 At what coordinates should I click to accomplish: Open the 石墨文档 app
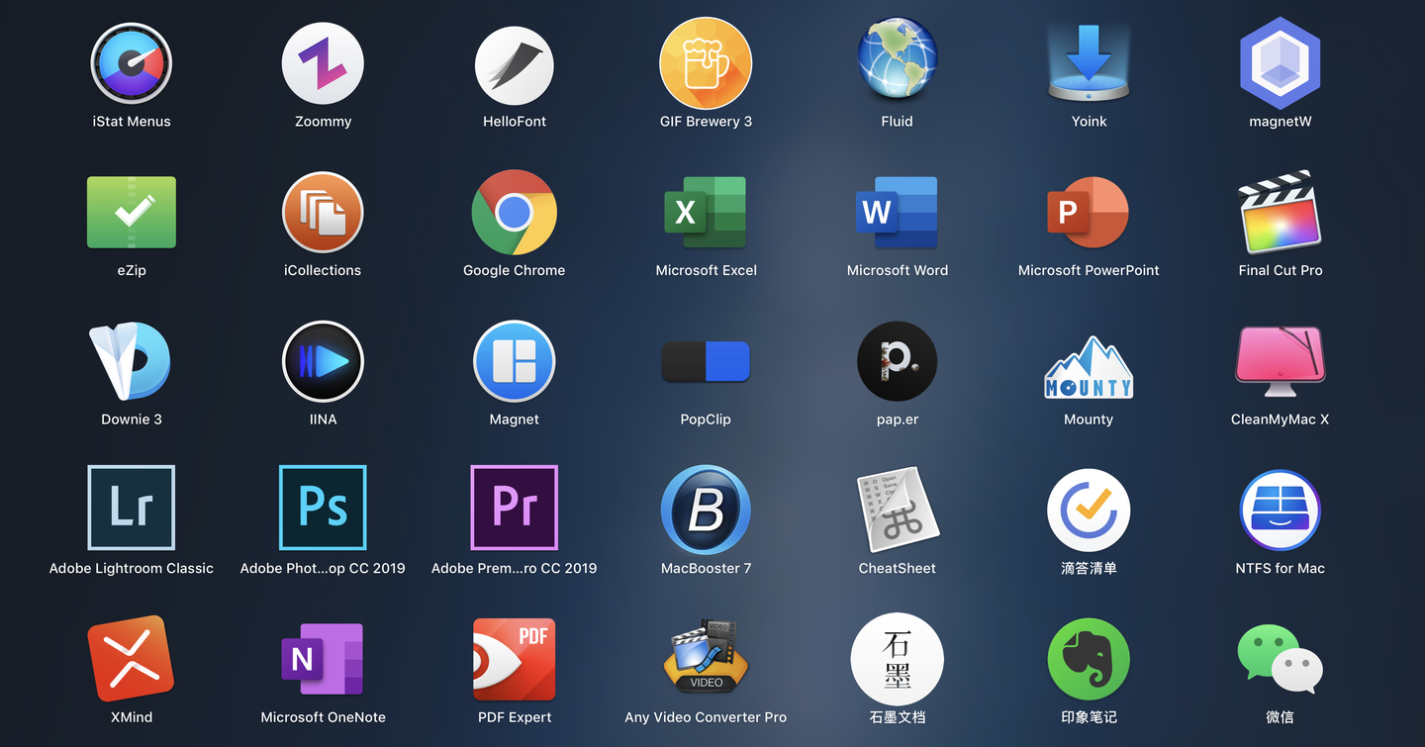(x=898, y=659)
